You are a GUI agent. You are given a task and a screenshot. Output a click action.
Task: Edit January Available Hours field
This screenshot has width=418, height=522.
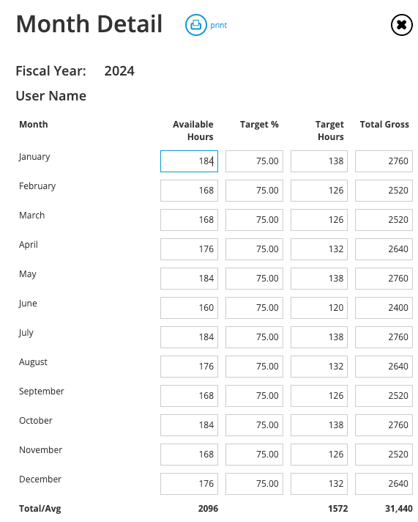tap(189, 161)
